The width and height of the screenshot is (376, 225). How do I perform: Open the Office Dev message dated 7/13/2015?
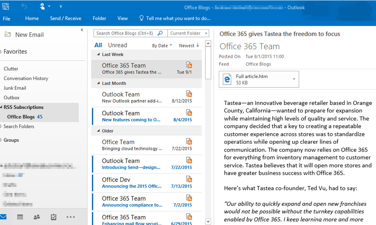[x=147, y=183]
